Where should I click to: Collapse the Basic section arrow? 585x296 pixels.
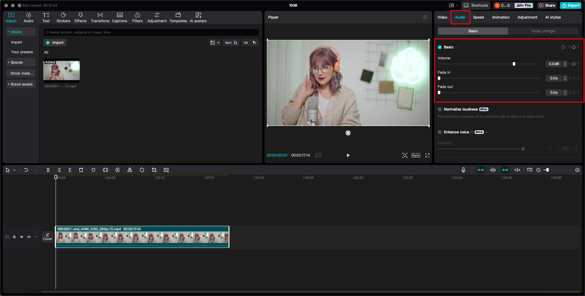point(456,48)
